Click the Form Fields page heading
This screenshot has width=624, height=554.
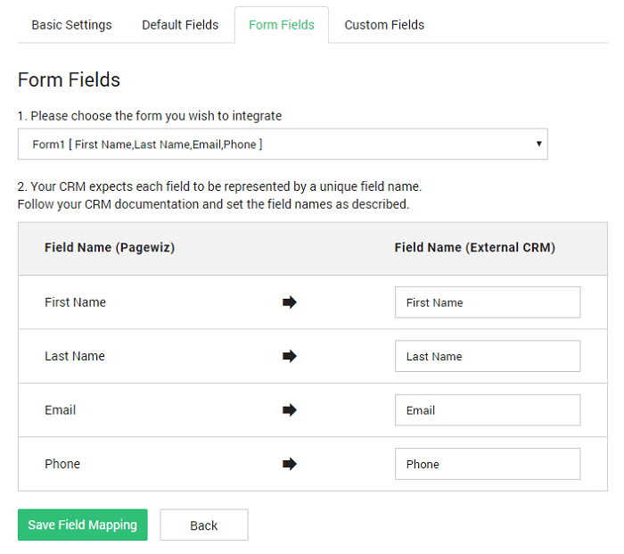tap(69, 80)
